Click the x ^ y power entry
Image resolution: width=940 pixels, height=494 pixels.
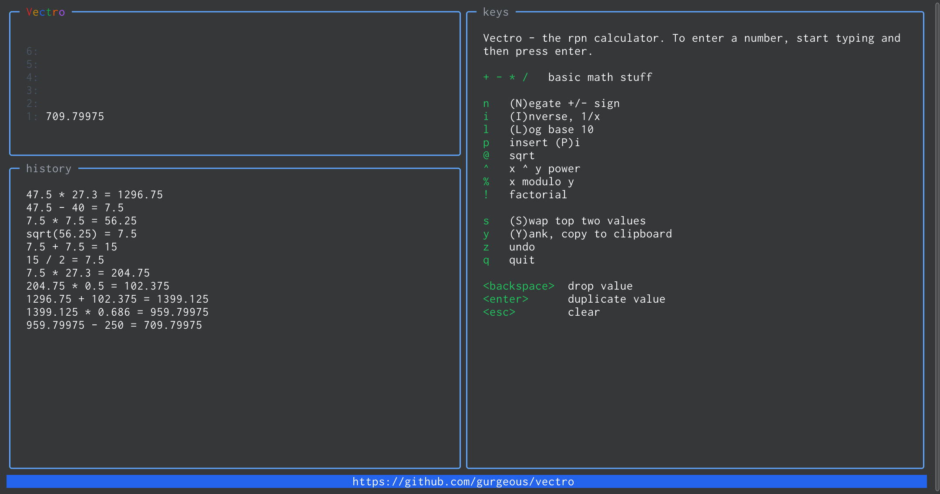point(544,169)
